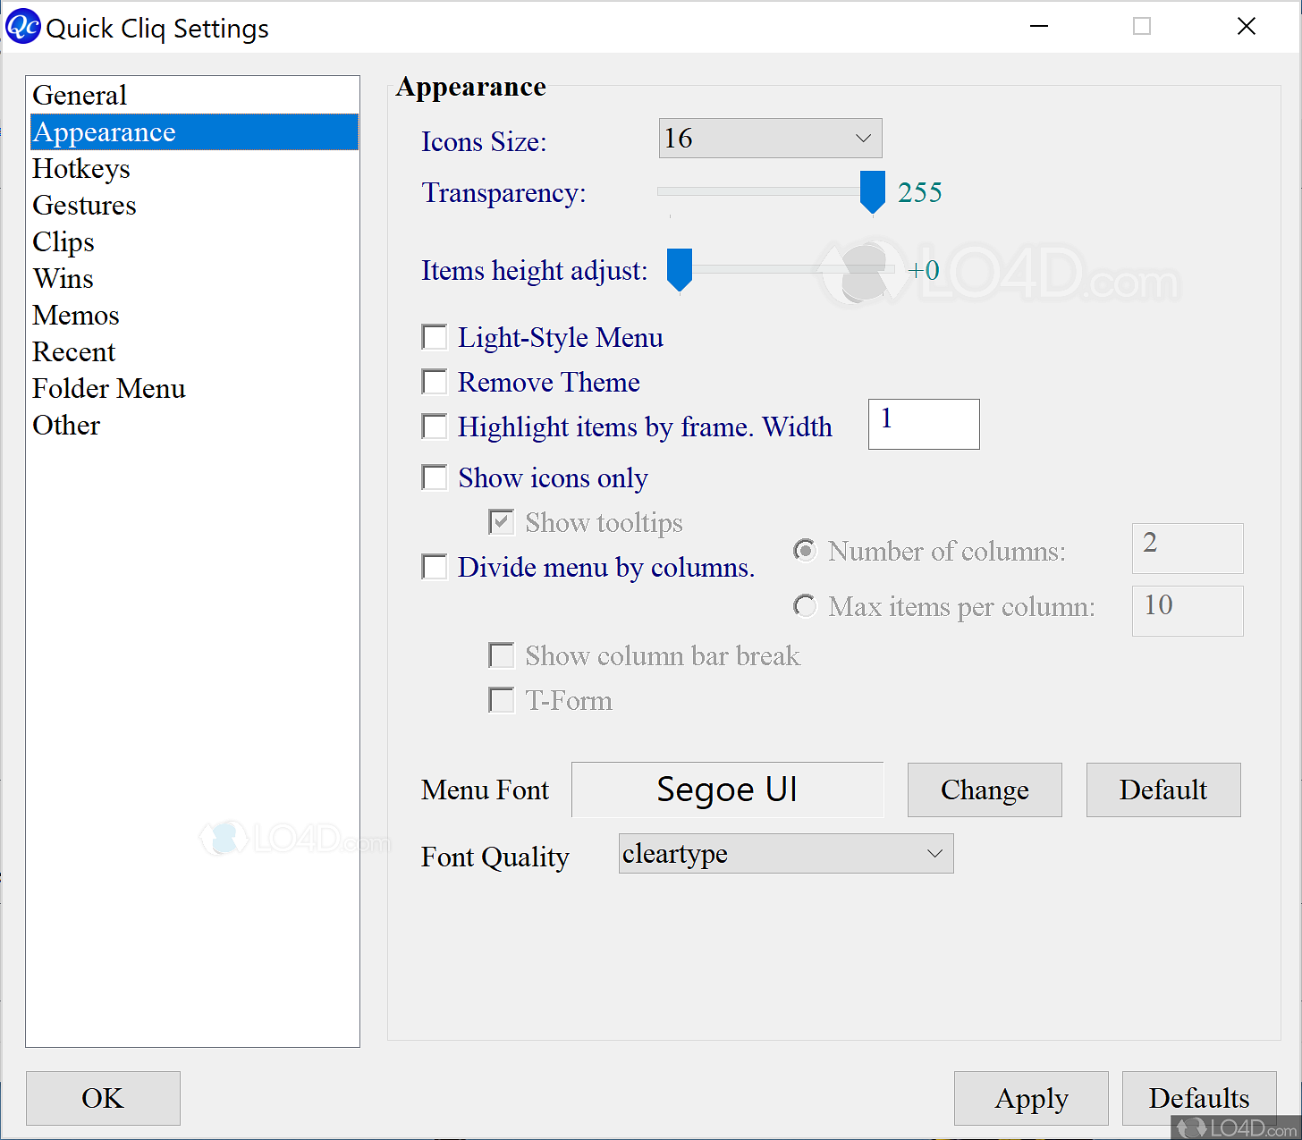Enable Divide menu by columns

coord(434,567)
